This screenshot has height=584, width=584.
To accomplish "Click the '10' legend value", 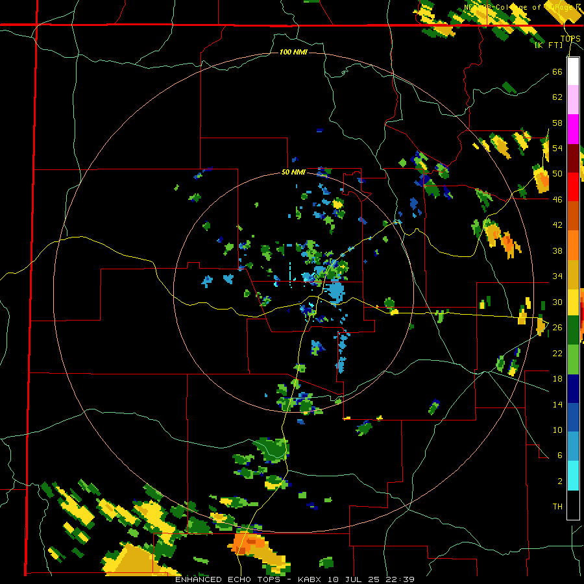I will coord(557,430).
